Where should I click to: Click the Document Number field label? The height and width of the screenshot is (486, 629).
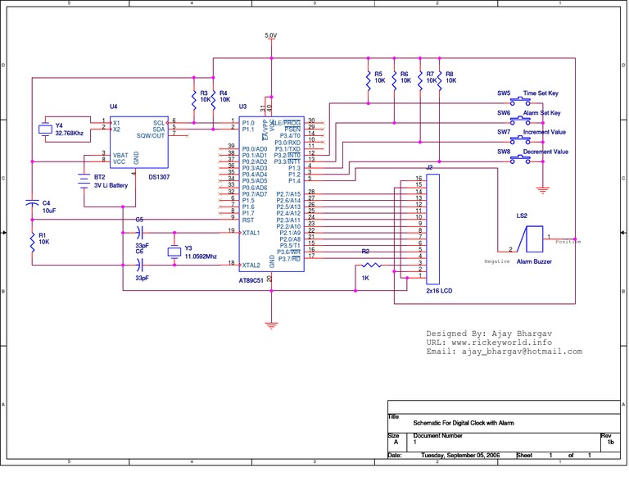pos(437,435)
